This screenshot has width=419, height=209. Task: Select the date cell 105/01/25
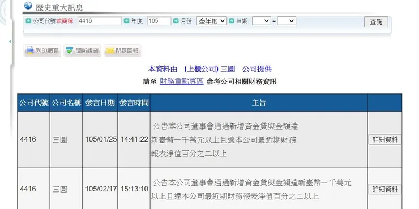point(101,139)
